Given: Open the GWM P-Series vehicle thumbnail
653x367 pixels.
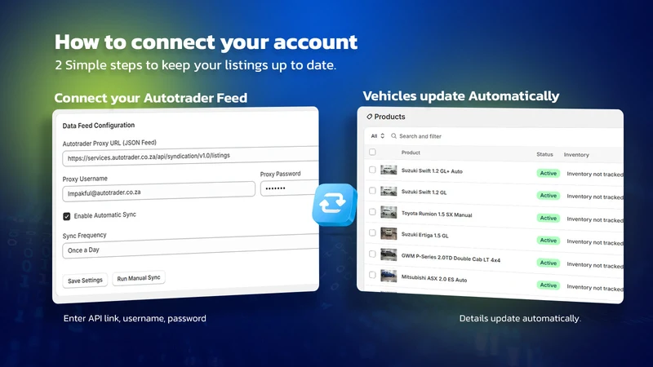Looking at the screenshot, I should [x=389, y=254].
